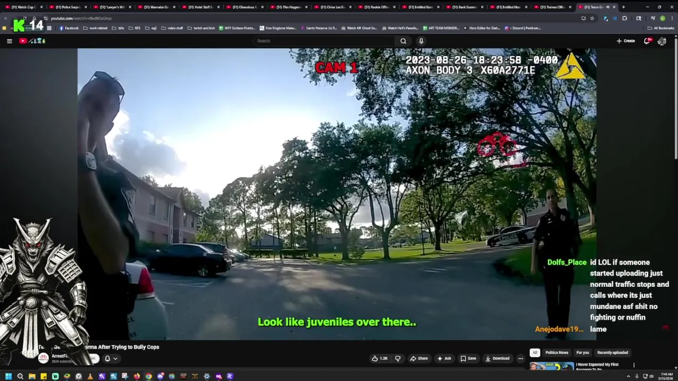Open File Explorer from the taskbar
This screenshot has height=381, width=678.
pos(32,376)
